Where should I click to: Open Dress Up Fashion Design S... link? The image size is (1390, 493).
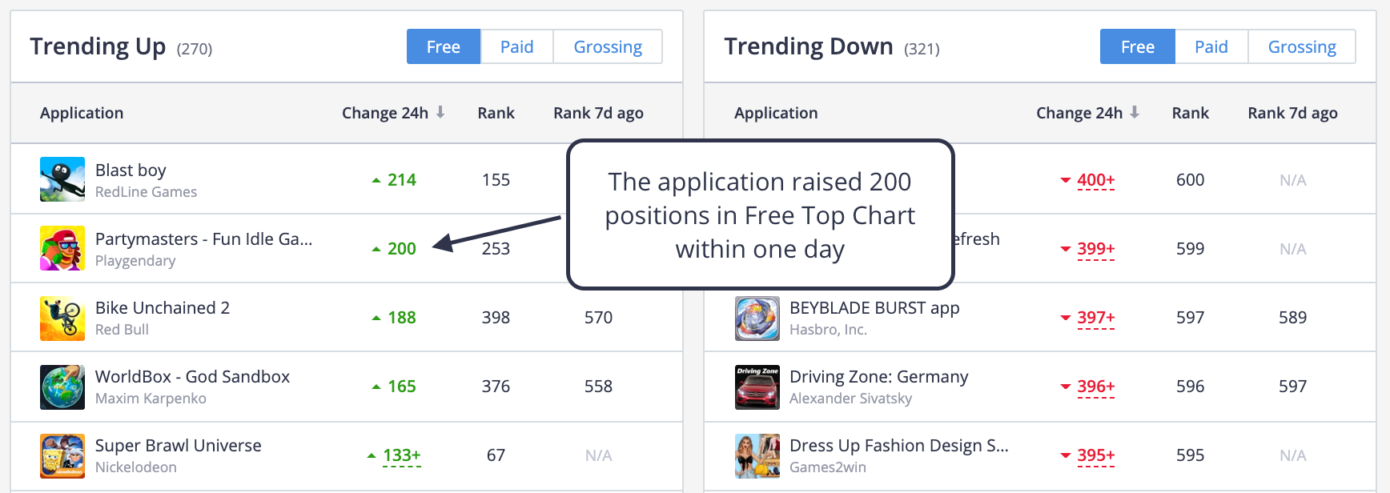click(x=899, y=446)
